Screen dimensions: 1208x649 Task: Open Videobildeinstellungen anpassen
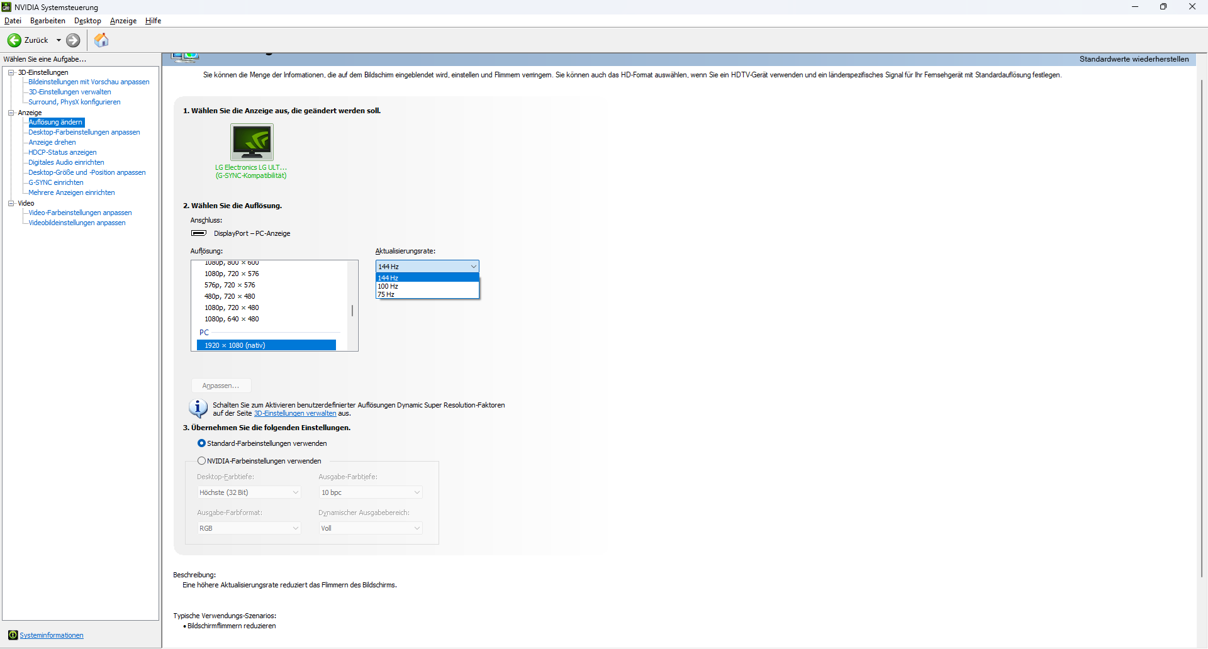click(x=77, y=223)
